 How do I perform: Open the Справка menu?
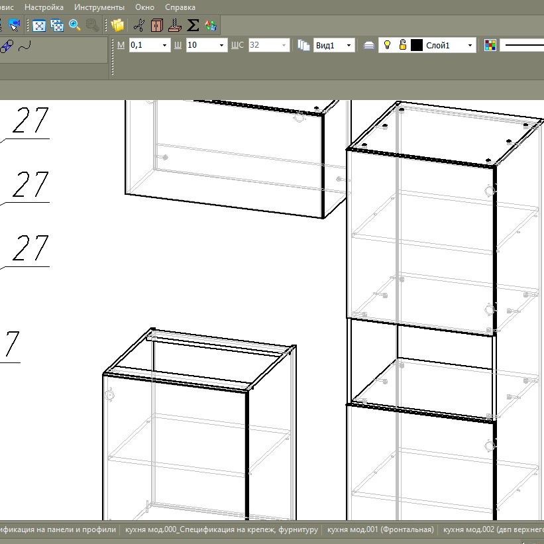pyautogui.click(x=180, y=7)
